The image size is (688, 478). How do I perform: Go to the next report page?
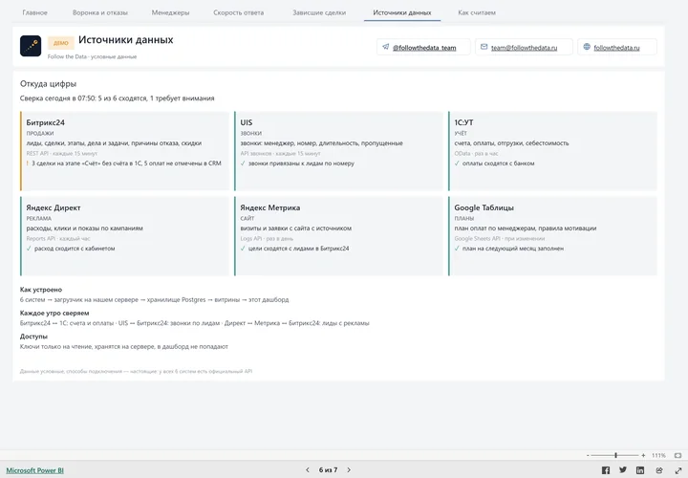(x=349, y=469)
